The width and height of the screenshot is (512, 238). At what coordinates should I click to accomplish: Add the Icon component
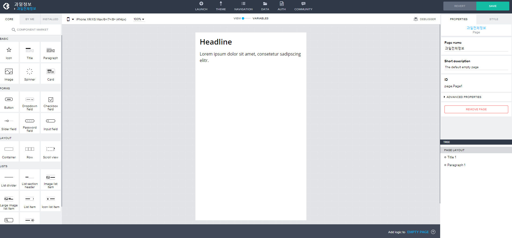(9, 52)
